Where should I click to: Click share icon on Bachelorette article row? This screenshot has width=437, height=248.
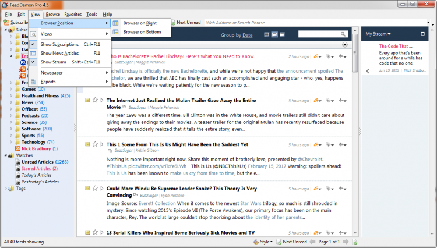(x=317, y=56)
